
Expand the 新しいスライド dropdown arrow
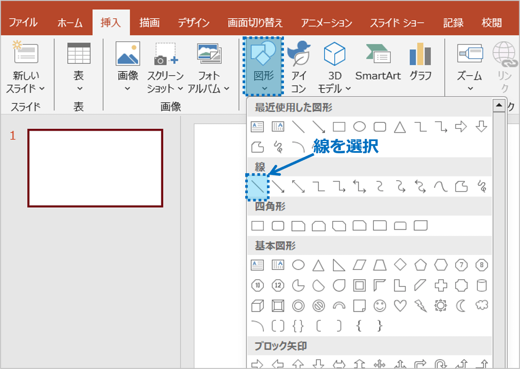point(42,89)
